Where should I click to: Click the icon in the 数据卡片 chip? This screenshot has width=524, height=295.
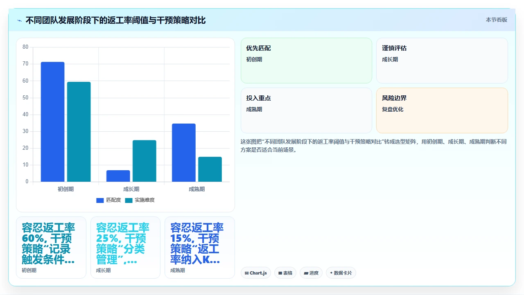331,272
